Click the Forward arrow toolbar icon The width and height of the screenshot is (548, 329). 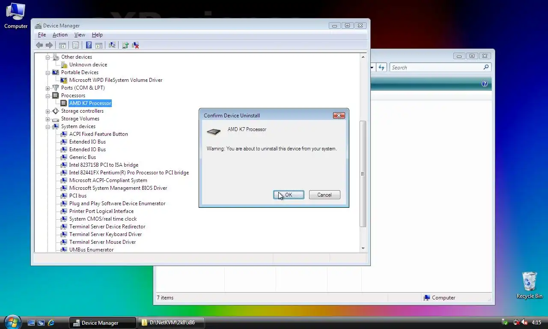[x=49, y=45]
